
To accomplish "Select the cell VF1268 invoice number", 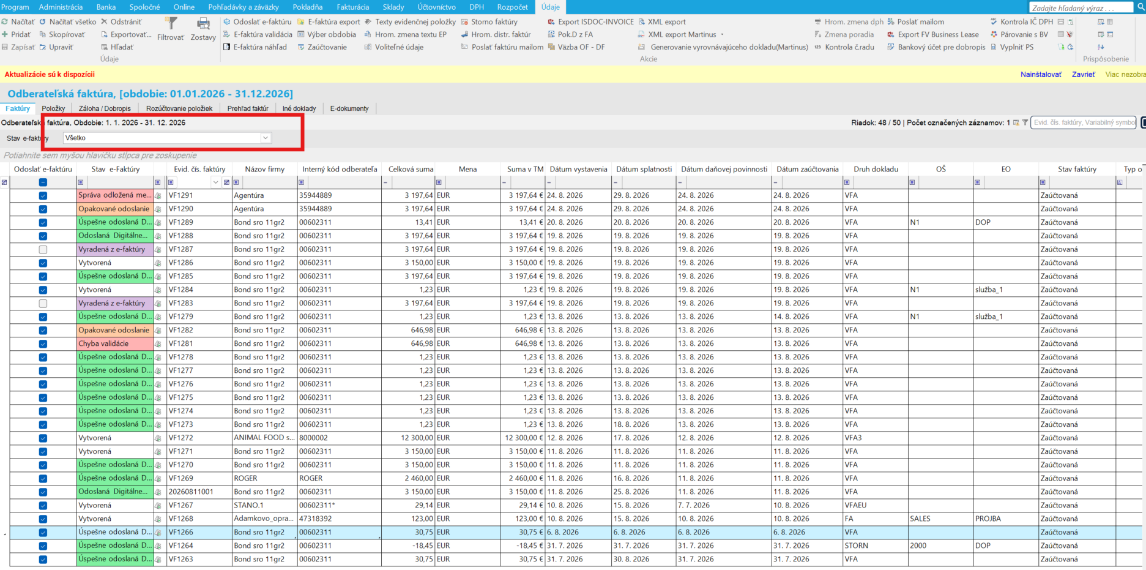I will click(x=201, y=519).
